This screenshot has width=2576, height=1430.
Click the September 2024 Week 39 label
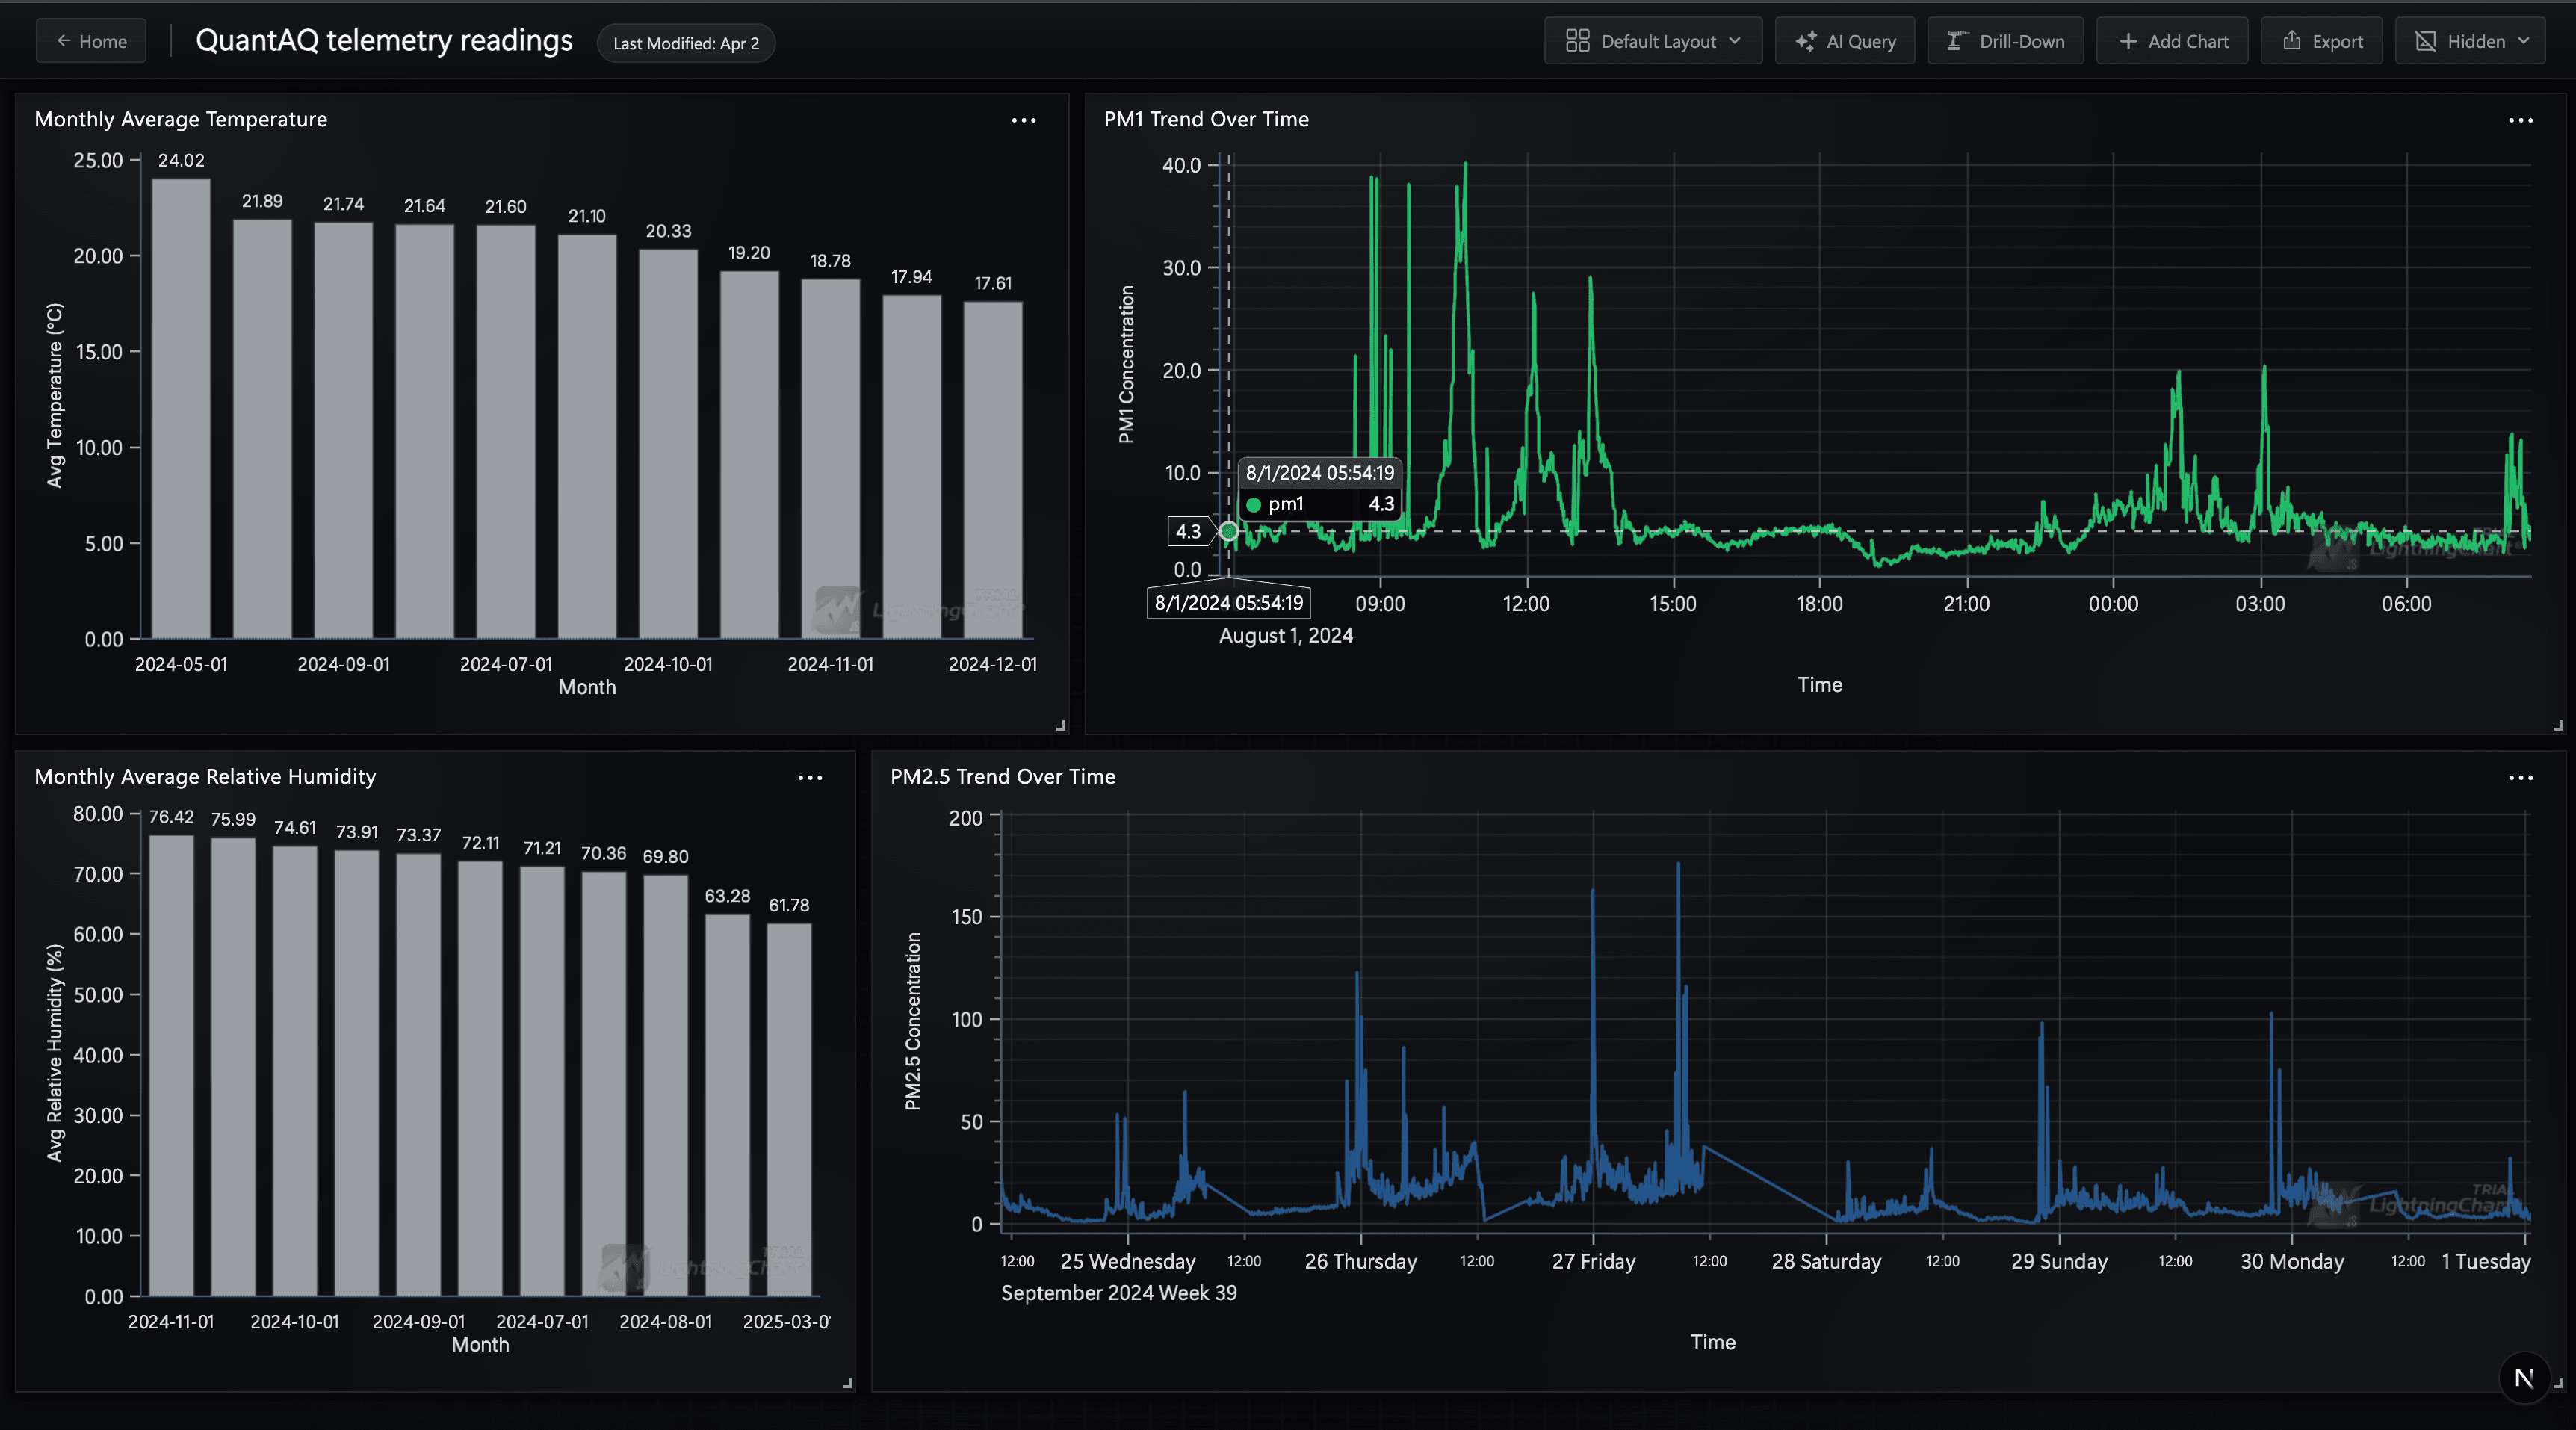pos(1119,1293)
